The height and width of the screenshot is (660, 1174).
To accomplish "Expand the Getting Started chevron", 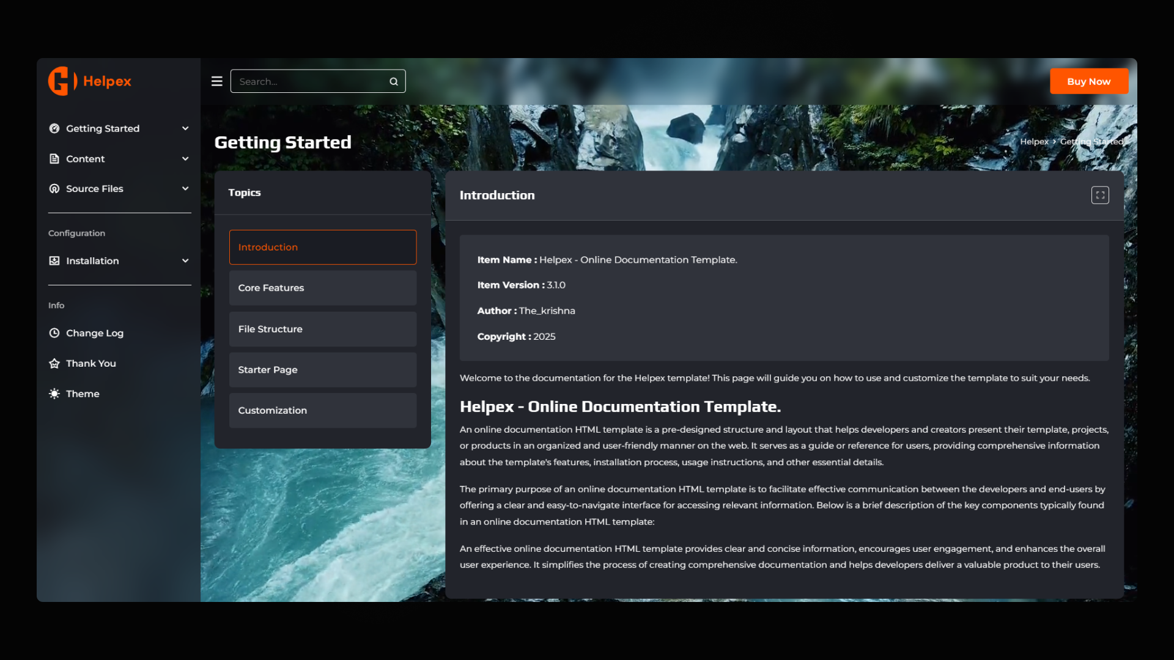I will point(185,128).
